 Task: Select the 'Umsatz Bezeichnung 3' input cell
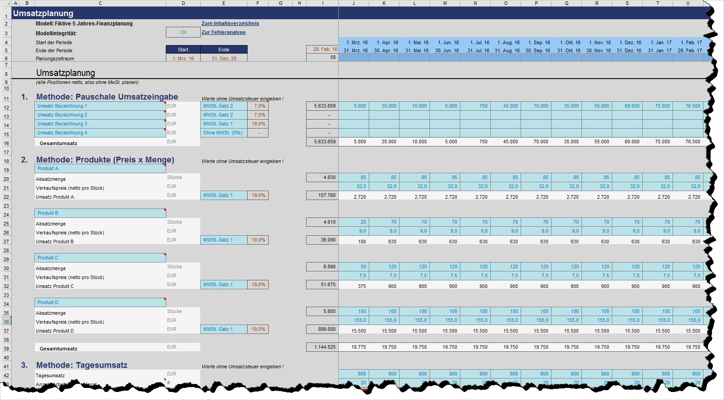point(100,124)
